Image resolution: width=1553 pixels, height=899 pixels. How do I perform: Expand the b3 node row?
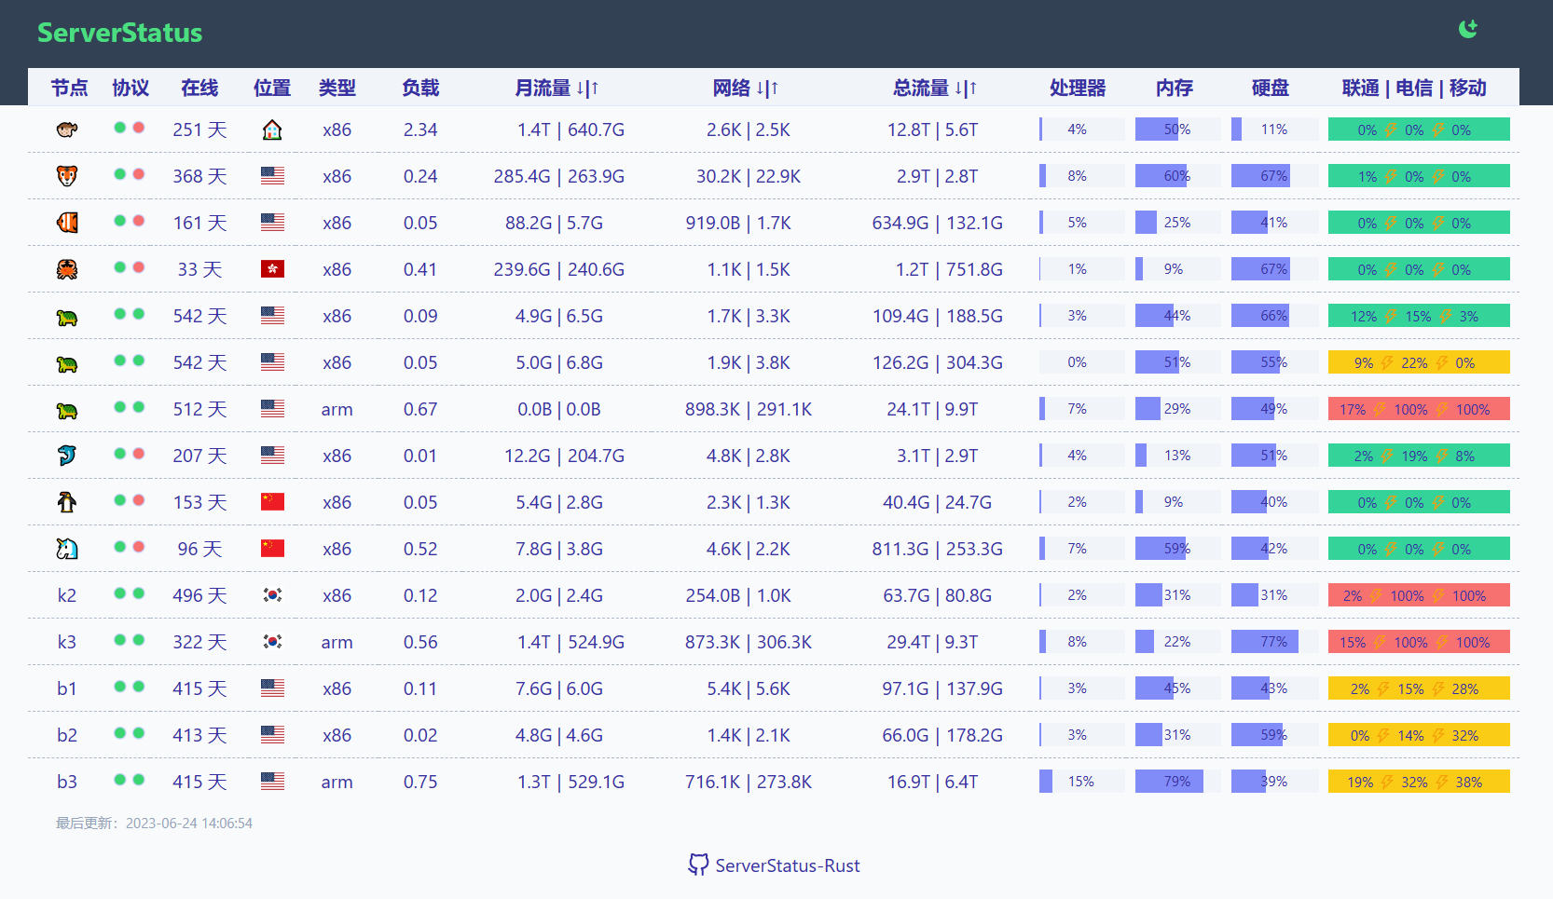[67, 782]
